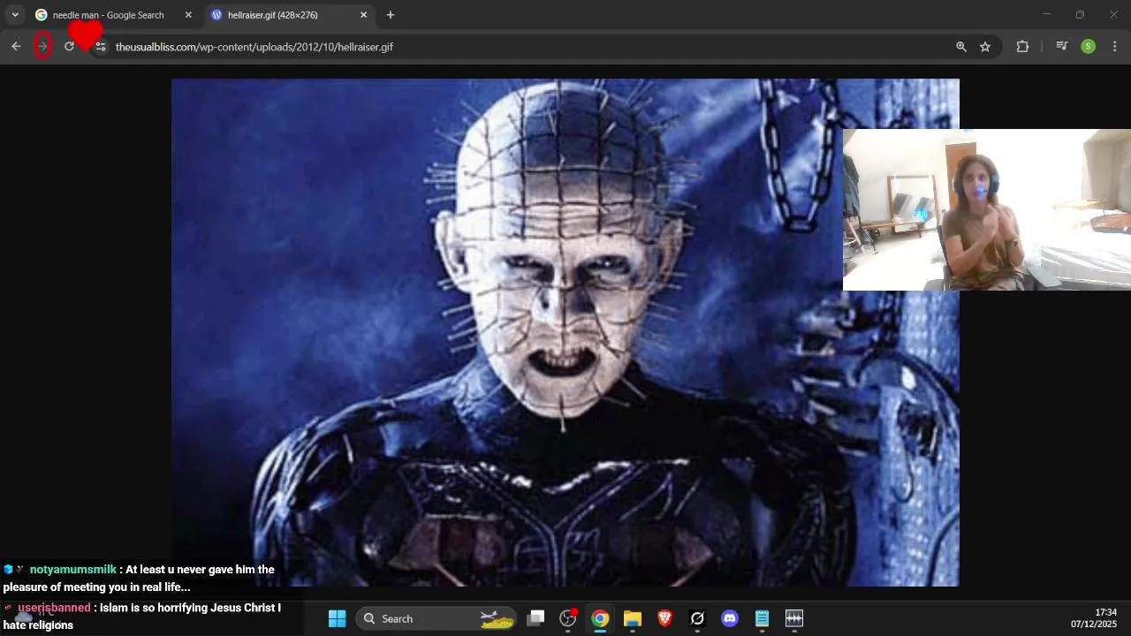Launch Brave browser from the taskbar
The height and width of the screenshot is (636, 1131).
[x=665, y=618]
